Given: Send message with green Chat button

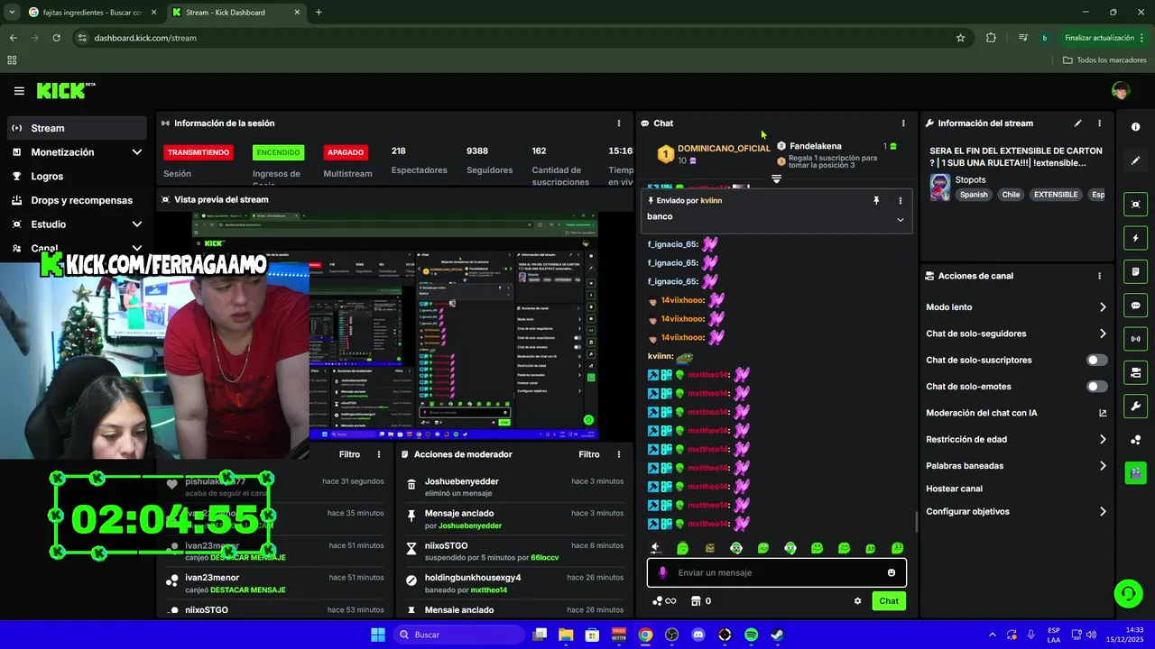Looking at the screenshot, I should pos(889,601).
